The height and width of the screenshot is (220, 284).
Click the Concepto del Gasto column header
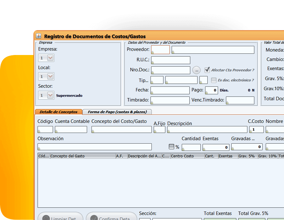pos(83,156)
